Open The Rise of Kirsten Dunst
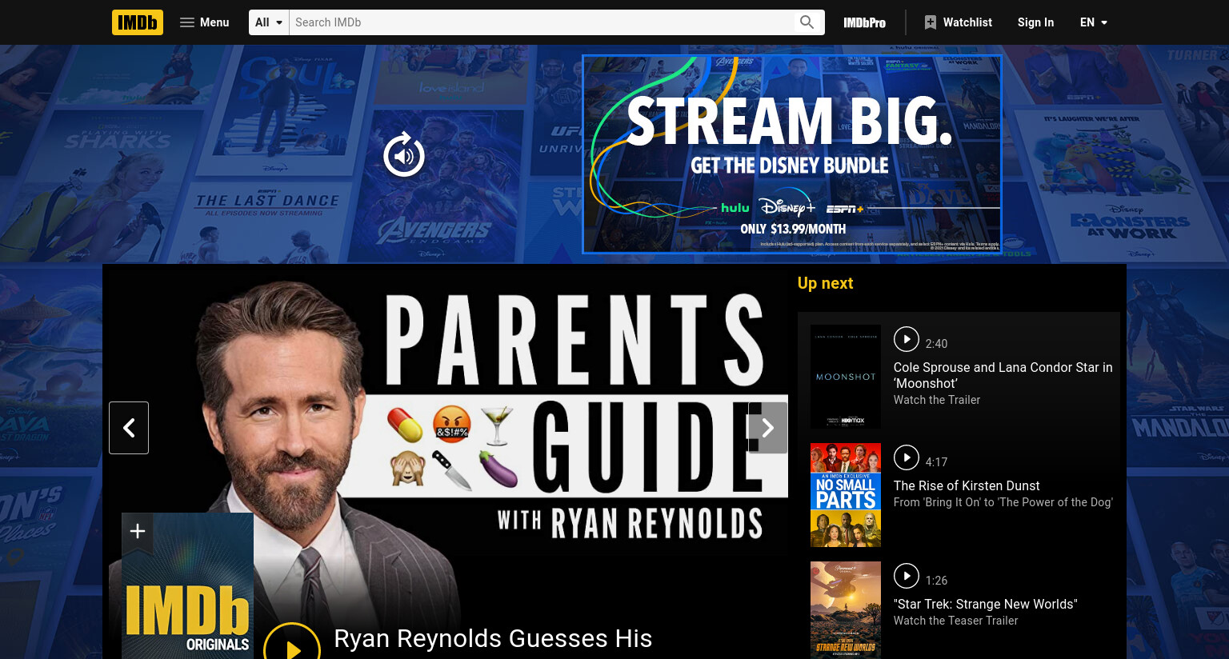This screenshot has height=659, width=1229. (x=967, y=485)
